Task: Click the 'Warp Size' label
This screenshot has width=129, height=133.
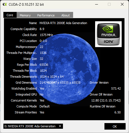Action: [x=30, y=59]
